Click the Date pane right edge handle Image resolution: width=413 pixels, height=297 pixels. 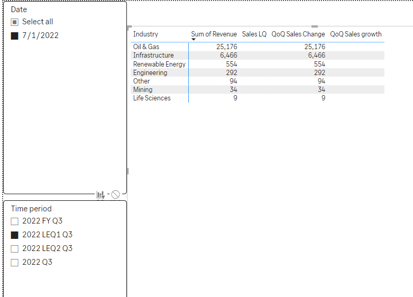tap(128, 171)
